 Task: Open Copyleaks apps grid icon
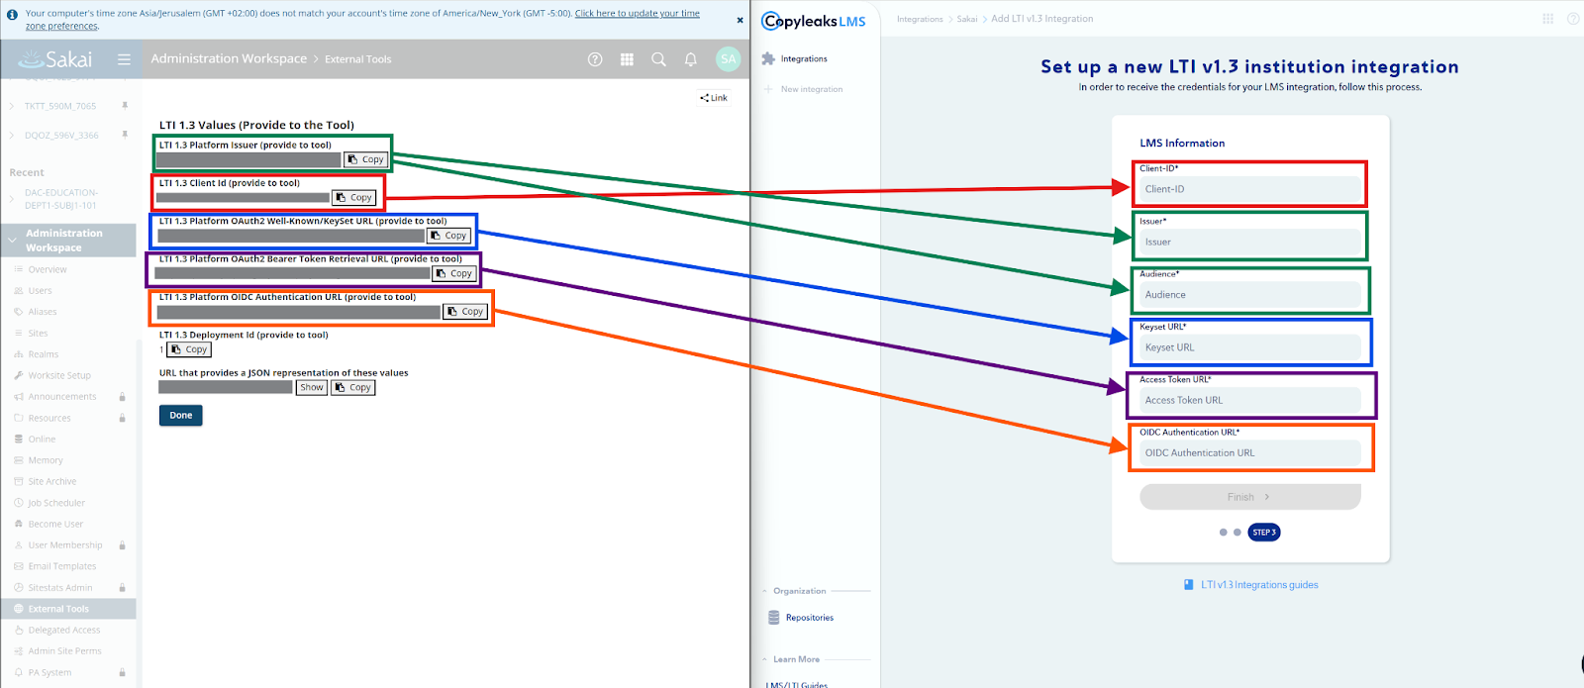point(1548,19)
